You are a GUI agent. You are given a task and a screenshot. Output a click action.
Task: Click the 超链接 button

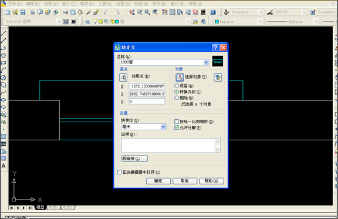[134, 159]
